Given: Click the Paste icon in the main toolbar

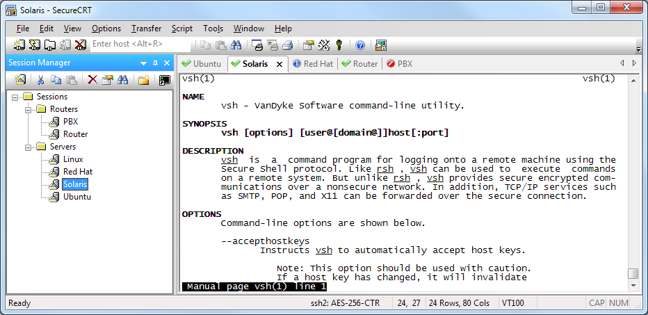Looking at the screenshot, I should (x=221, y=45).
